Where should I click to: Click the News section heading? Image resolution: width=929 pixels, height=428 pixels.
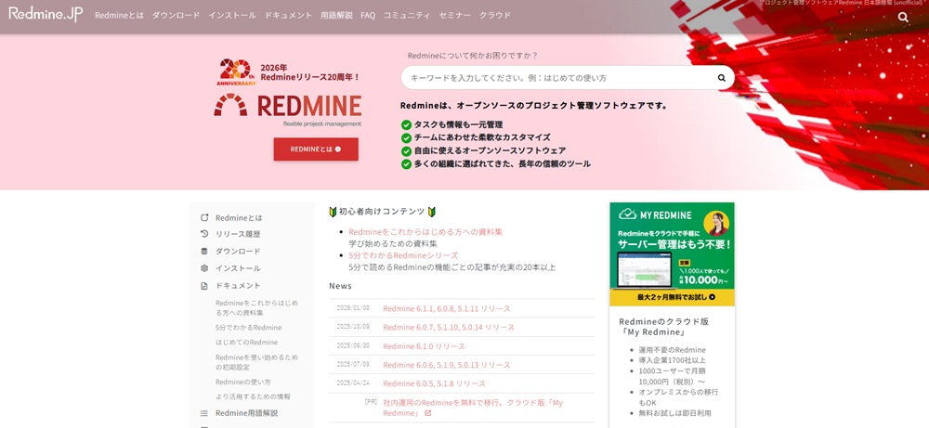click(x=341, y=286)
